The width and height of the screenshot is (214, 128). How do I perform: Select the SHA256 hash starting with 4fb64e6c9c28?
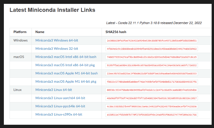point(152,49)
